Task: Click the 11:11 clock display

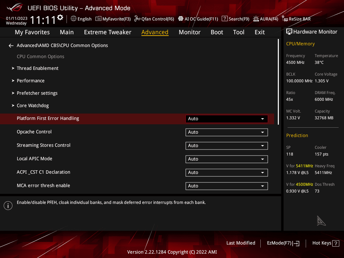Action: coord(43,20)
